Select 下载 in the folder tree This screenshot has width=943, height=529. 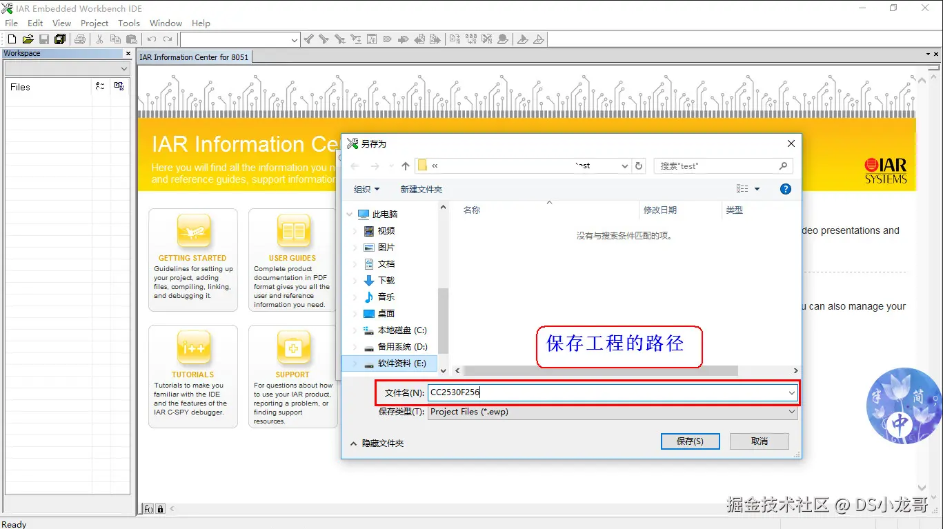tap(386, 281)
